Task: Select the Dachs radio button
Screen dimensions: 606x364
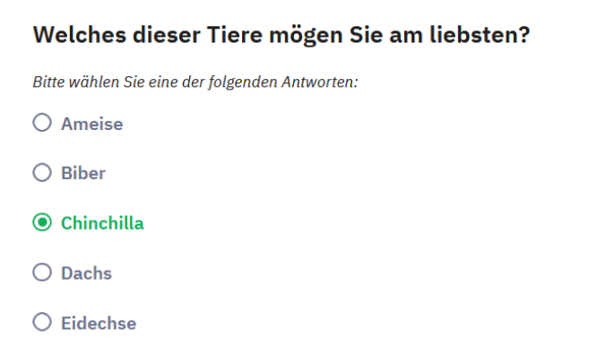Action: [x=42, y=273]
